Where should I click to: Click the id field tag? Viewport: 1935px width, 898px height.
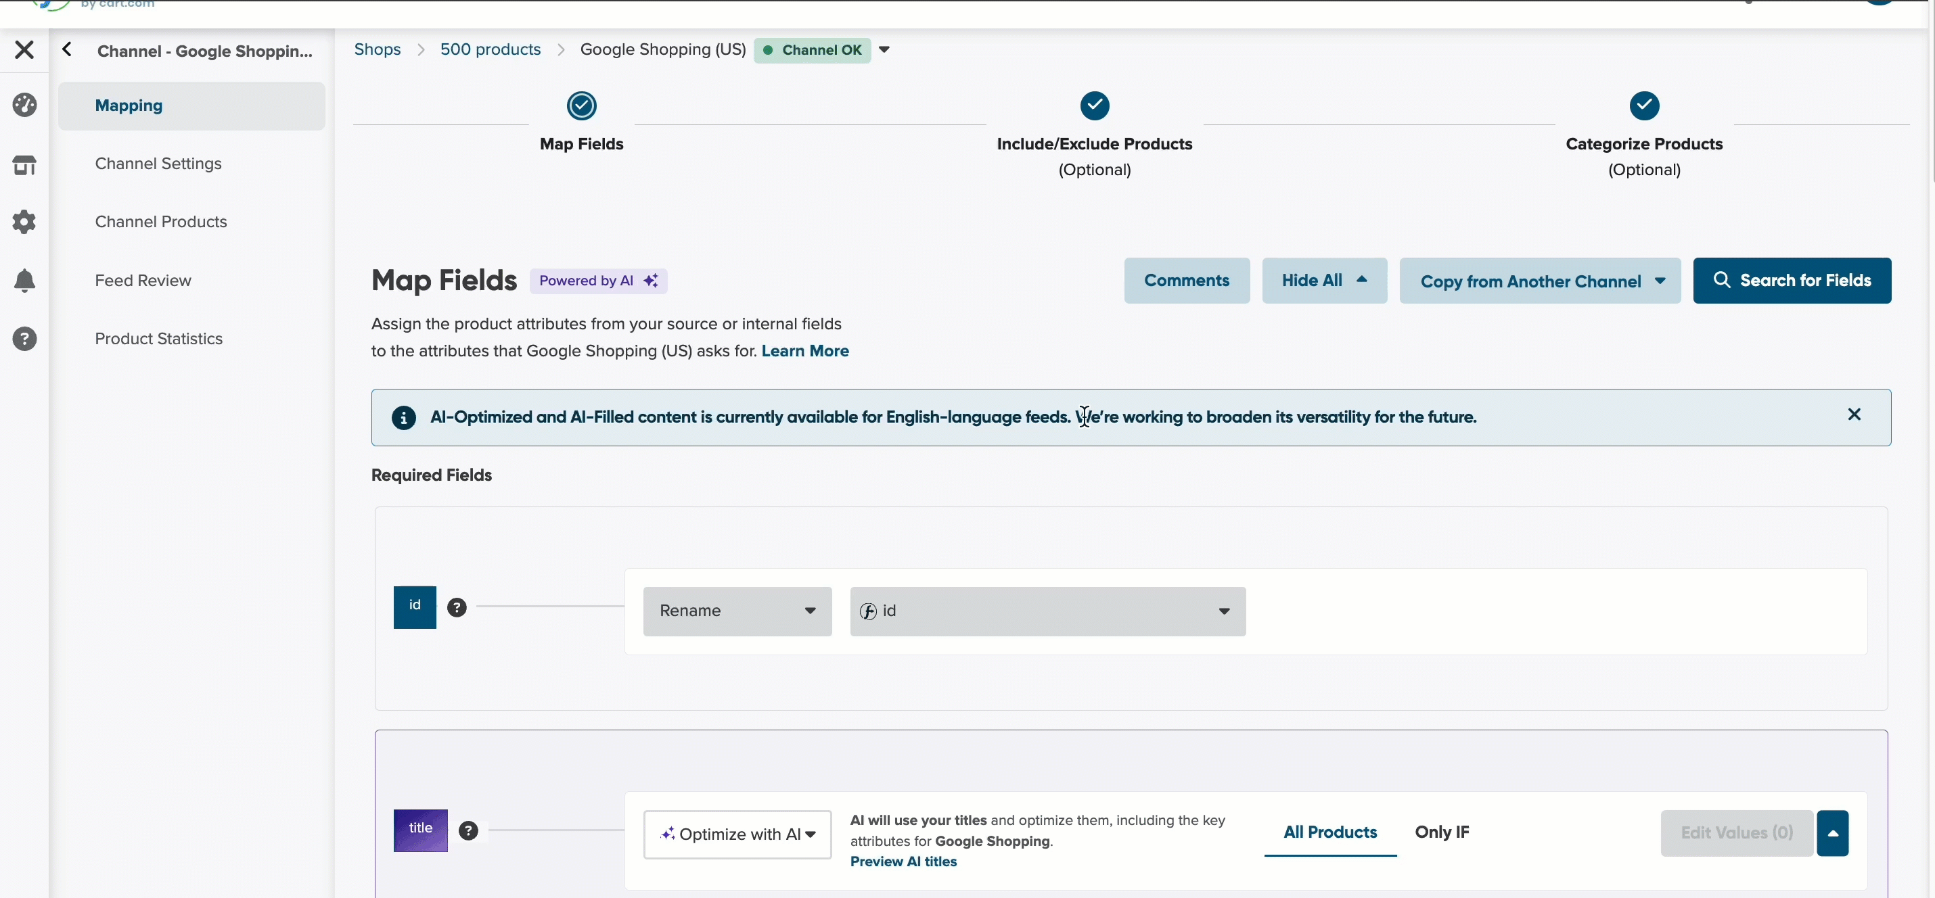pyautogui.click(x=415, y=607)
